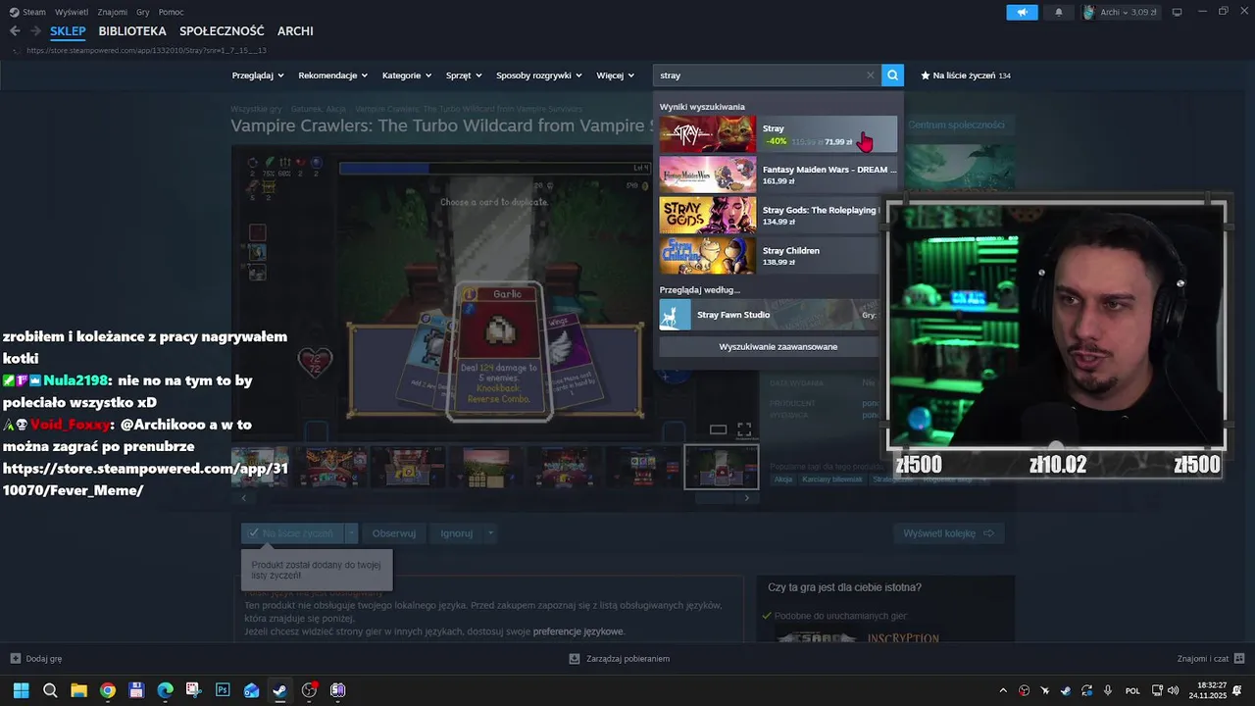Screen dimensions: 1255x706
Task: Click the Dodaj grę plus icon
Action: (15, 659)
